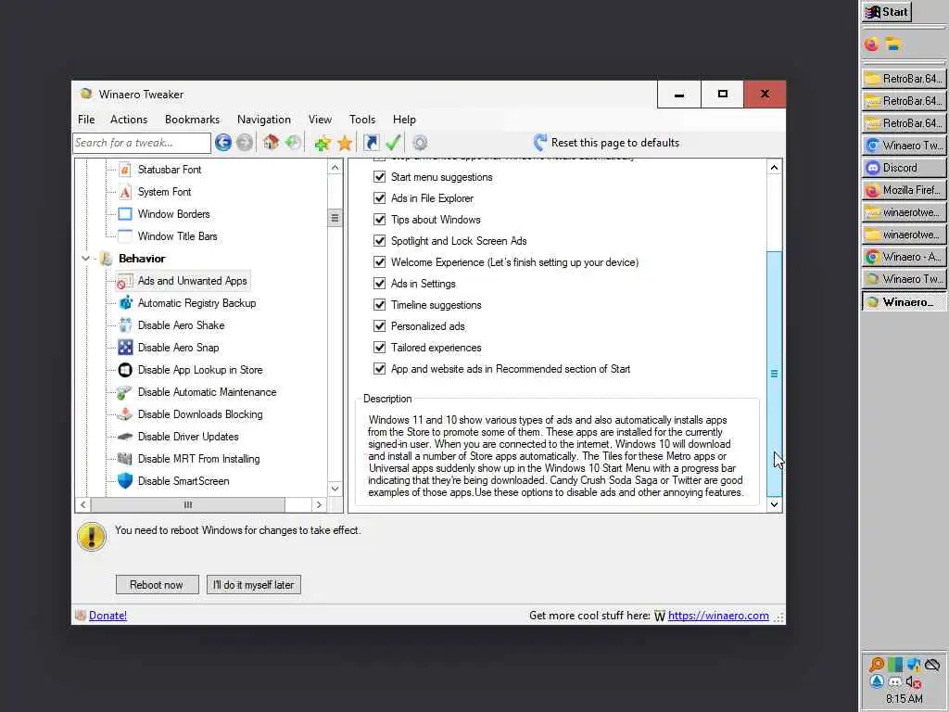Click the Disable Driver Updates icon
The width and height of the screenshot is (949, 712).
(x=125, y=437)
